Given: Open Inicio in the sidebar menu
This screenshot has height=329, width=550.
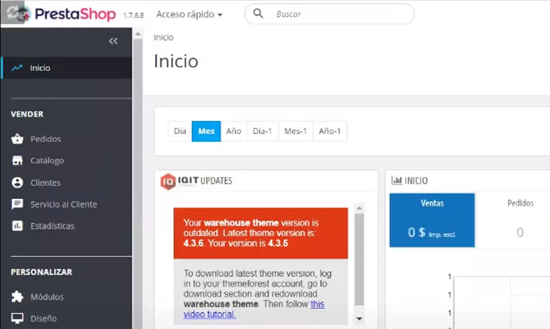Looking at the screenshot, I should [67, 68].
